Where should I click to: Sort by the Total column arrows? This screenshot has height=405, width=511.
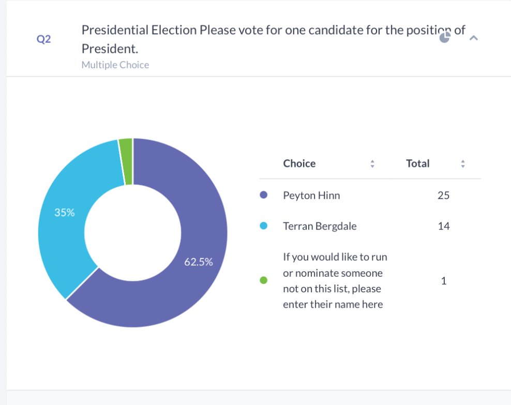[x=463, y=164]
